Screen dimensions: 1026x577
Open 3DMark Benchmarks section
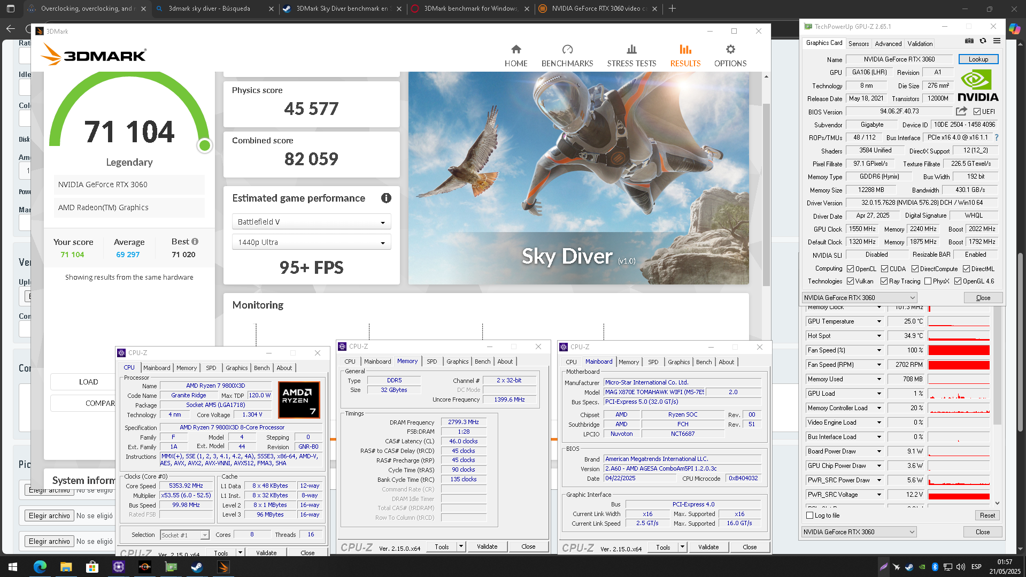(x=567, y=56)
